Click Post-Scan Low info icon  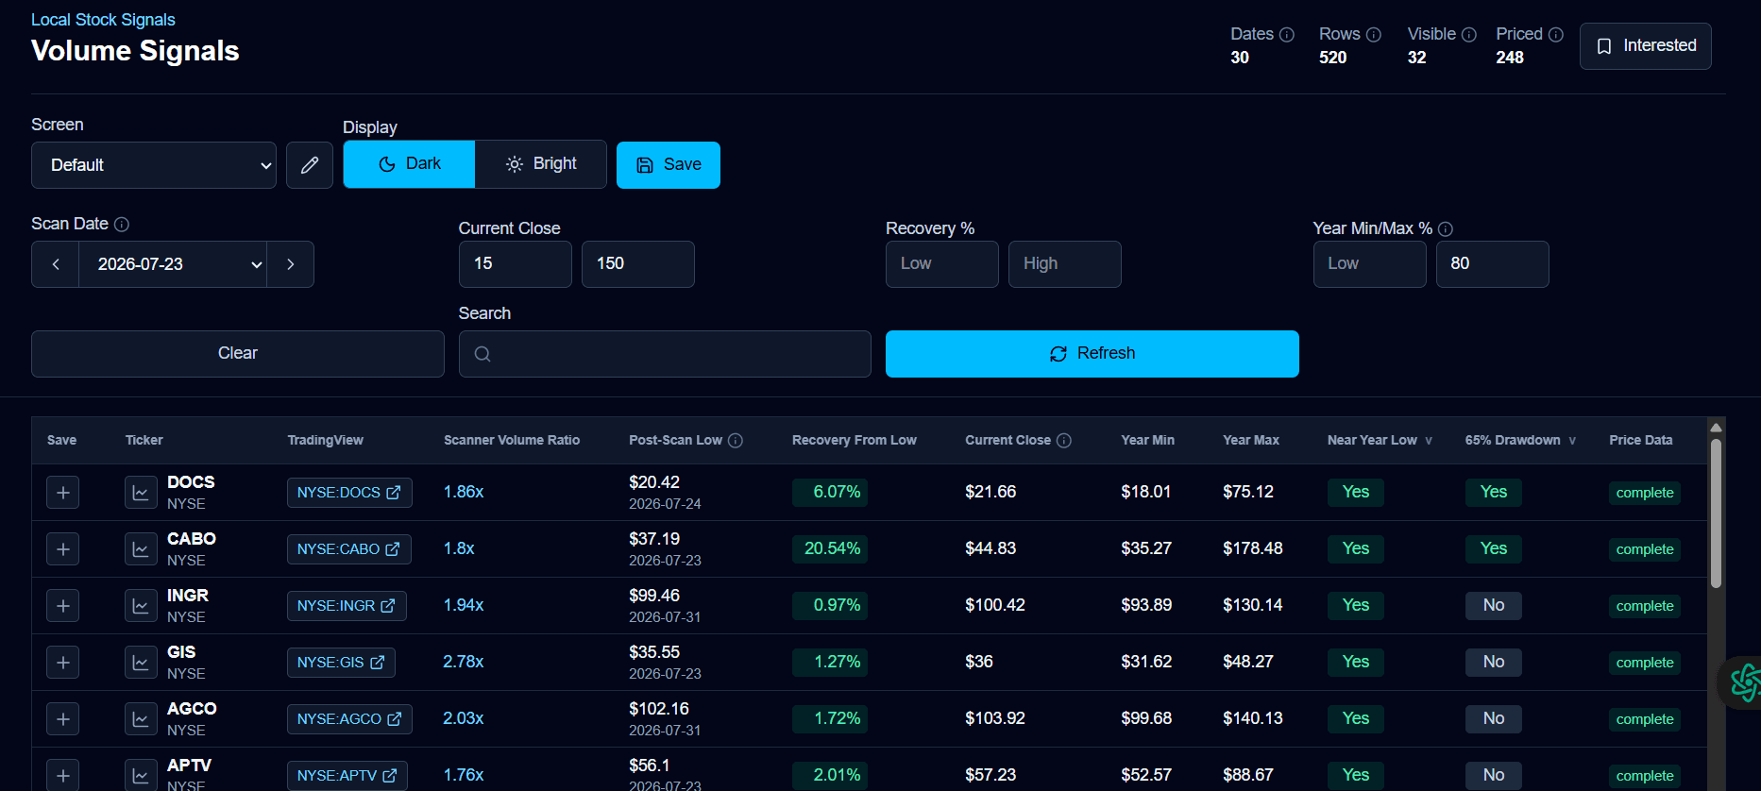click(736, 441)
